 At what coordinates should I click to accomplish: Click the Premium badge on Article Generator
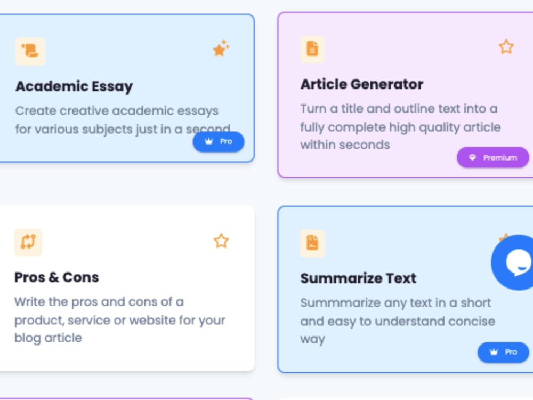[492, 157]
